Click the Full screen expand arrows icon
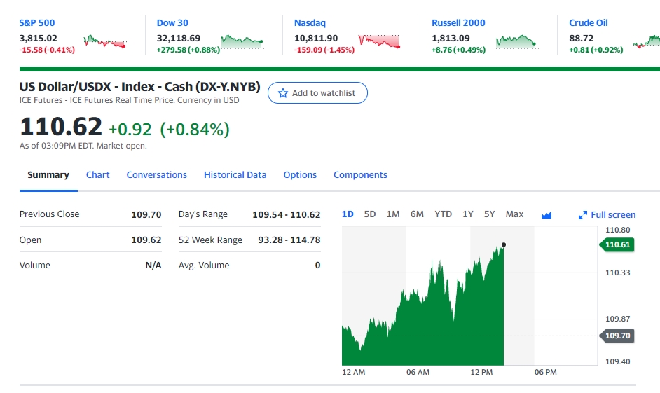The width and height of the screenshot is (660, 393). (x=582, y=215)
